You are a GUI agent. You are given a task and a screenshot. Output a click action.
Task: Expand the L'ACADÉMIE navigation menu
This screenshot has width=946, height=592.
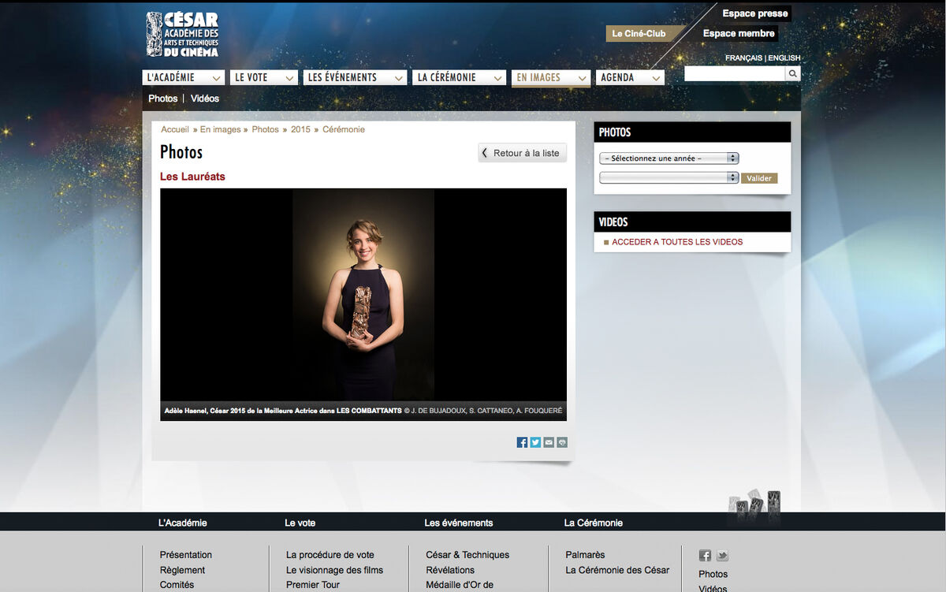[183, 77]
